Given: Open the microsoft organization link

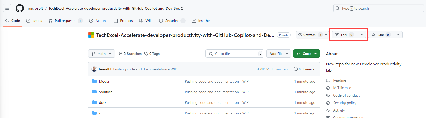Looking at the screenshot, I should 35,8.
